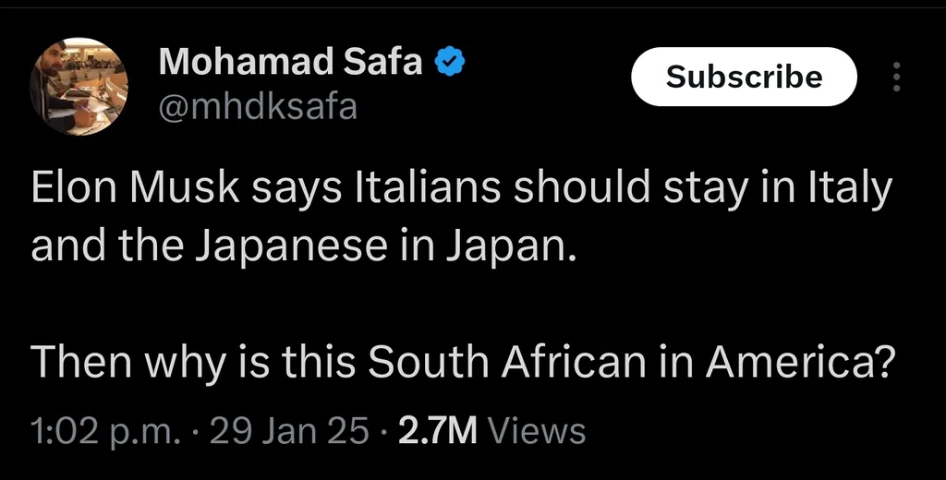The height and width of the screenshot is (480, 946).
Task: Click the words Elon Musk in the tweet
Action: 135,187
